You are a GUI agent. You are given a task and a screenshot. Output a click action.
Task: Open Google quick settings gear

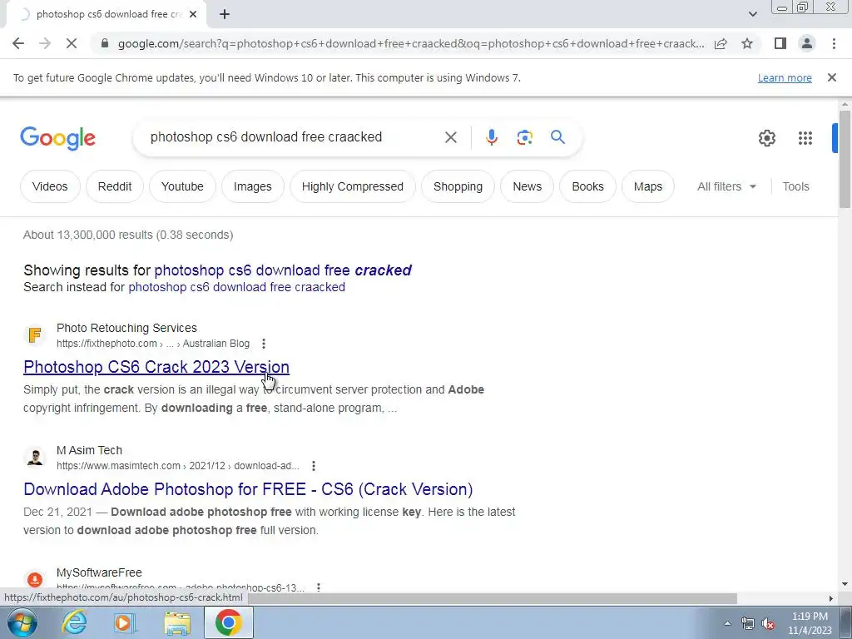766,138
